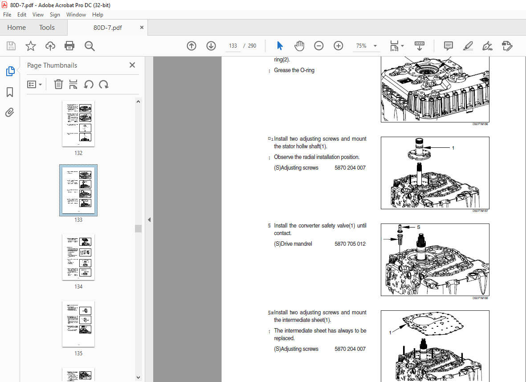Click the text 'Grease the O-ring'
Image resolution: width=526 pixels, height=382 pixels.
[294, 70]
